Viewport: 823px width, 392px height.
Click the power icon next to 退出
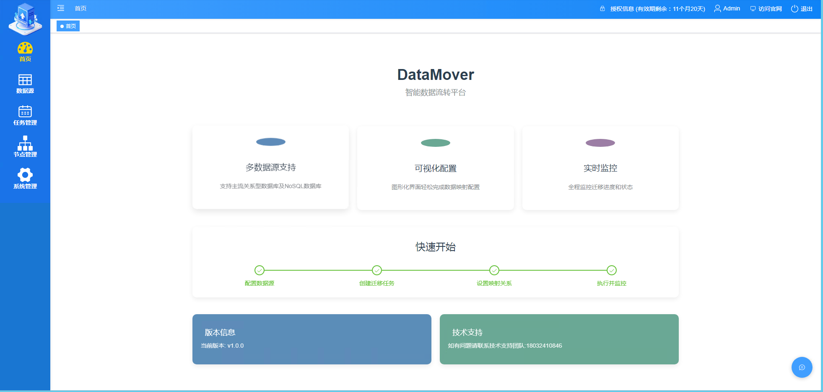pyautogui.click(x=794, y=8)
